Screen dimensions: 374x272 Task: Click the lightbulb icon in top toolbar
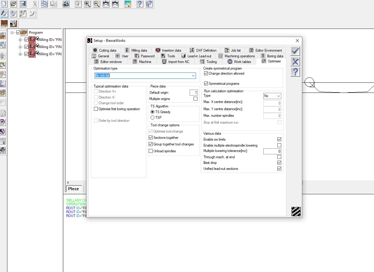(x=128, y=4)
